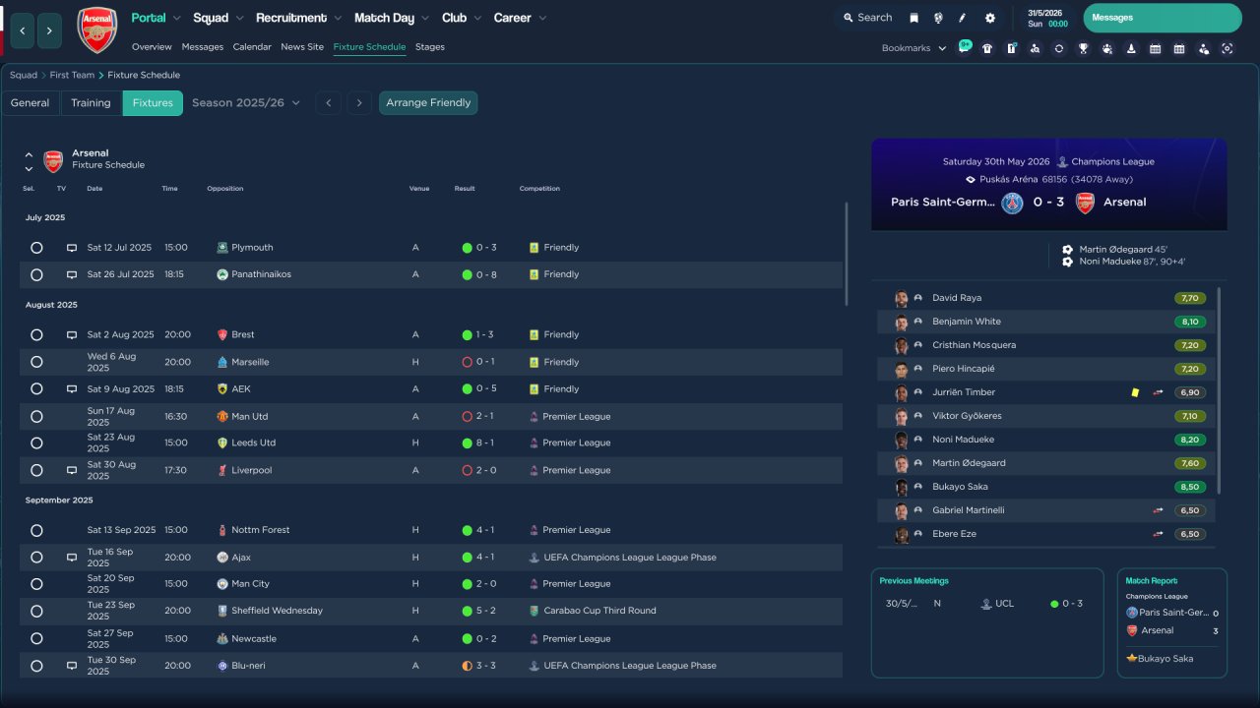Open the settings gear icon

[989, 18]
